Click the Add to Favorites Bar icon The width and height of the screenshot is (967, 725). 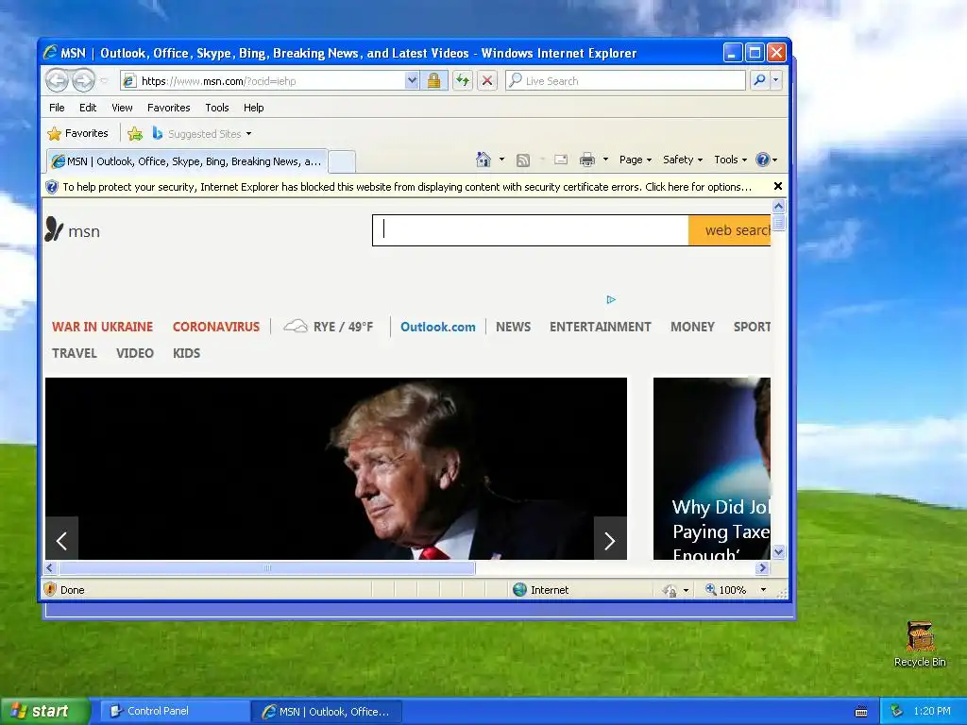click(x=135, y=133)
